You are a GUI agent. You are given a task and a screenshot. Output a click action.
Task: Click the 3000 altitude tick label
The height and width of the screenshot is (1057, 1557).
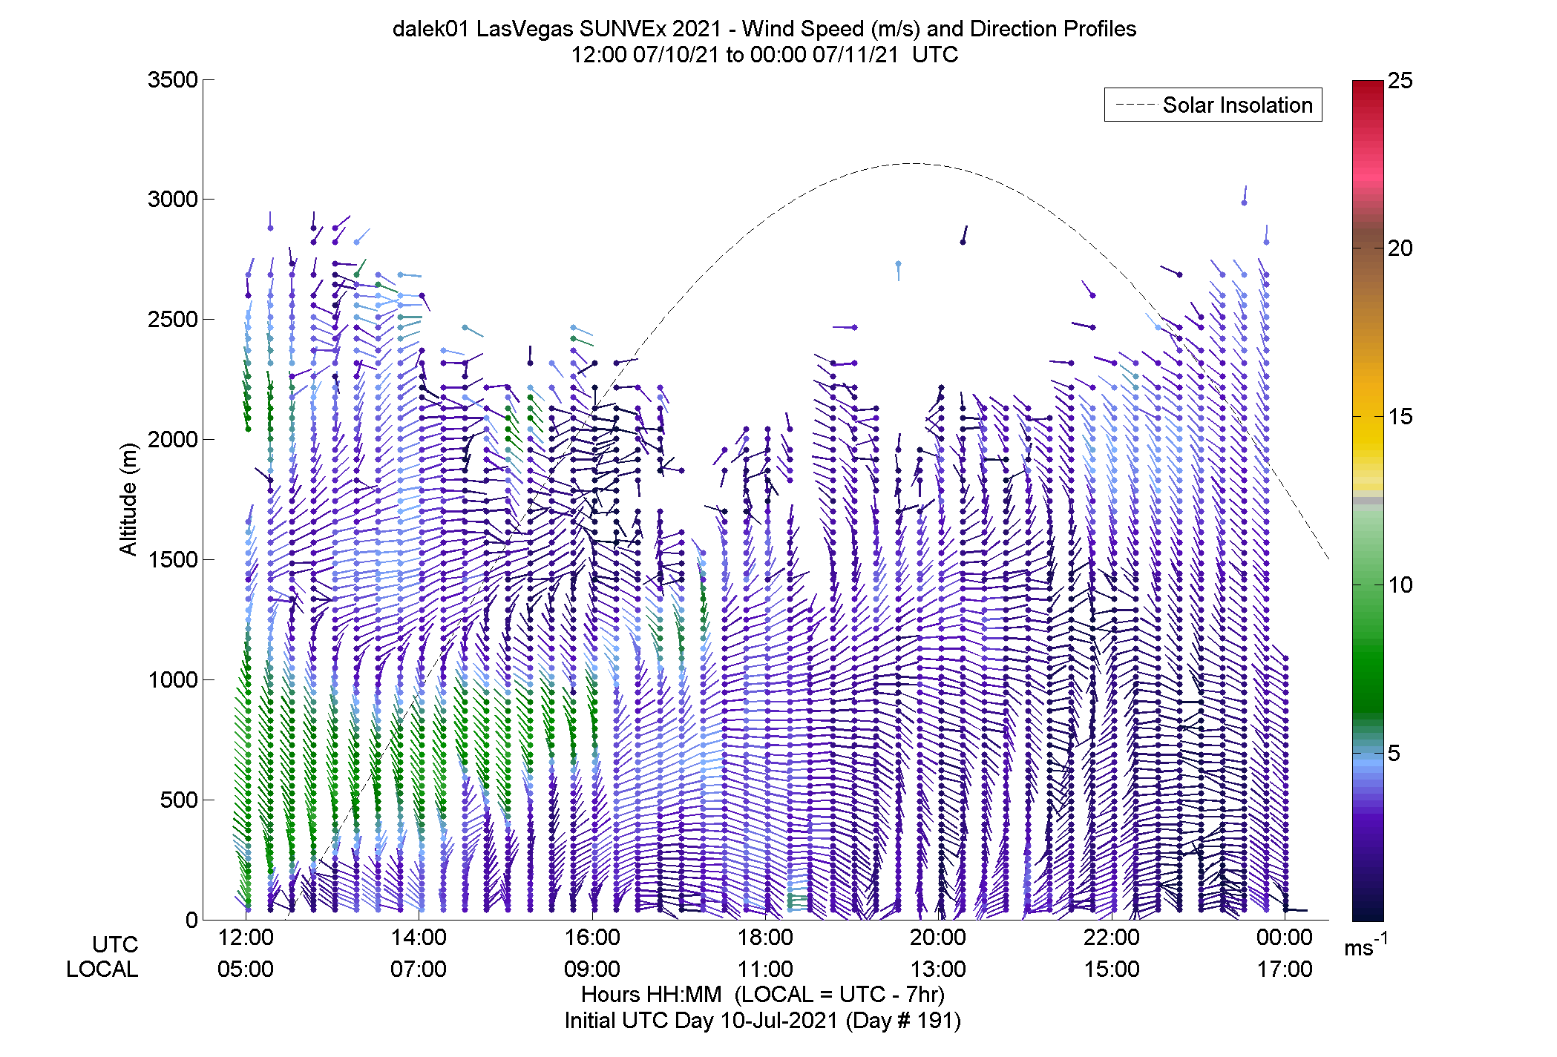[173, 200]
